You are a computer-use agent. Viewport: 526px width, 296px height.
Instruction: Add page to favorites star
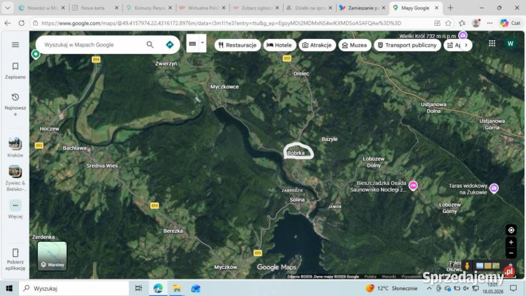coord(448,23)
